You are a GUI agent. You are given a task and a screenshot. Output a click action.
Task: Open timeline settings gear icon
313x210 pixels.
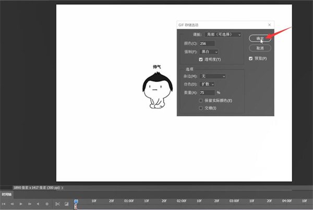tap(47, 203)
